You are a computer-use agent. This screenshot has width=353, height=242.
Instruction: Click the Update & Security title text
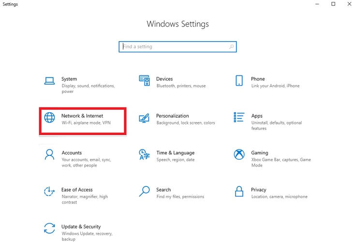click(x=81, y=227)
